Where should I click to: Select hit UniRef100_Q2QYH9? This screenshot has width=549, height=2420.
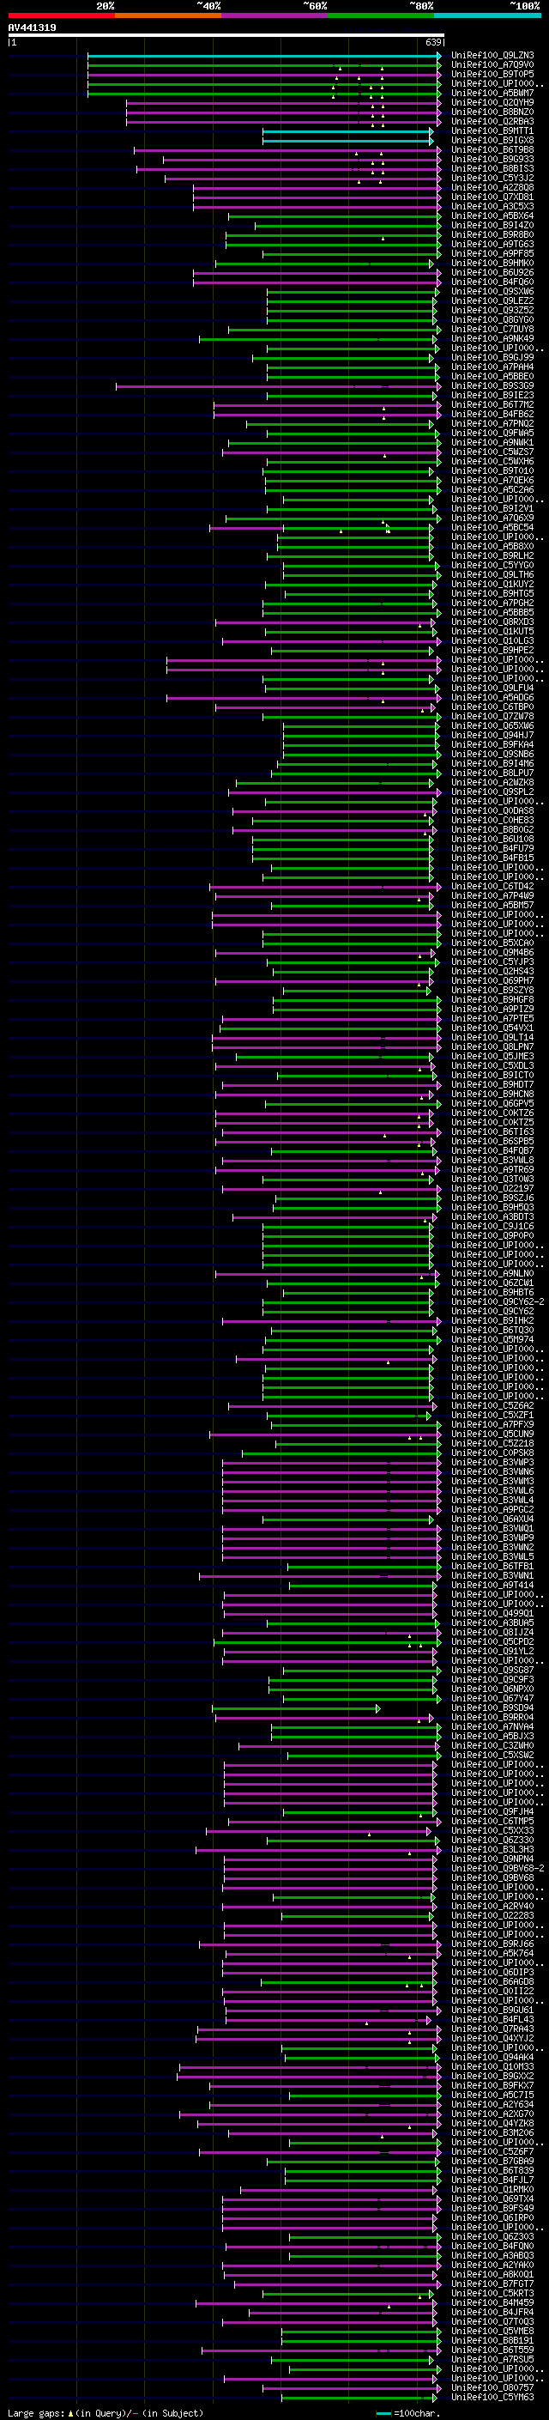click(x=492, y=102)
